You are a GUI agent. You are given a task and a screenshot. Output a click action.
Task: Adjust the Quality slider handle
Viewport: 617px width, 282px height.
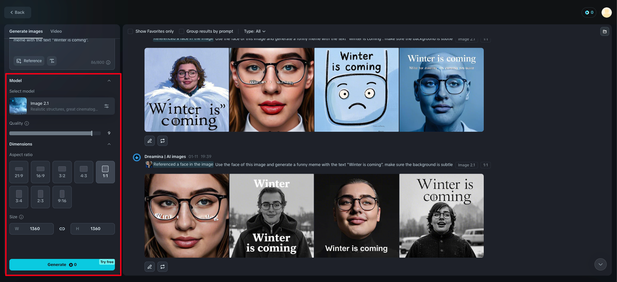[92, 133]
